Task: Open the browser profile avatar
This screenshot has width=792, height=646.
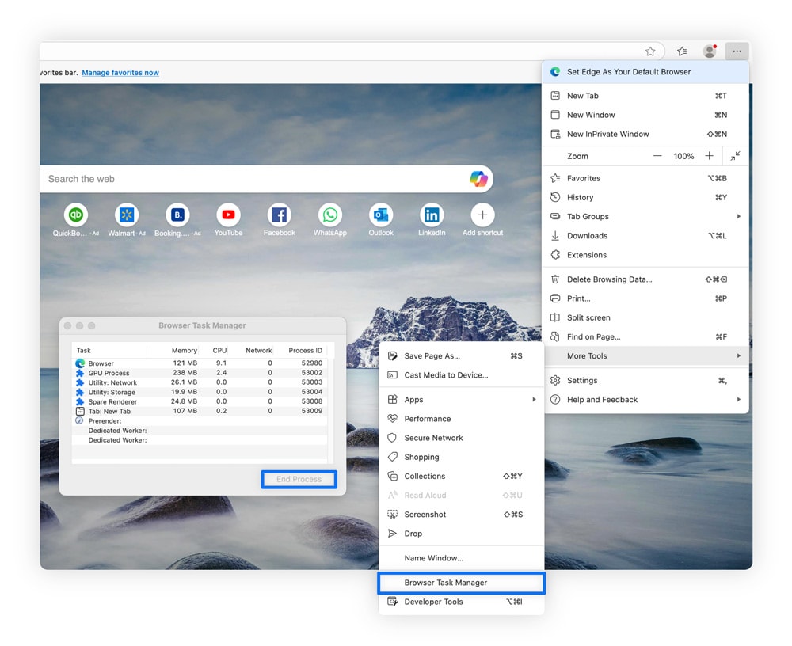Action: [x=710, y=51]
